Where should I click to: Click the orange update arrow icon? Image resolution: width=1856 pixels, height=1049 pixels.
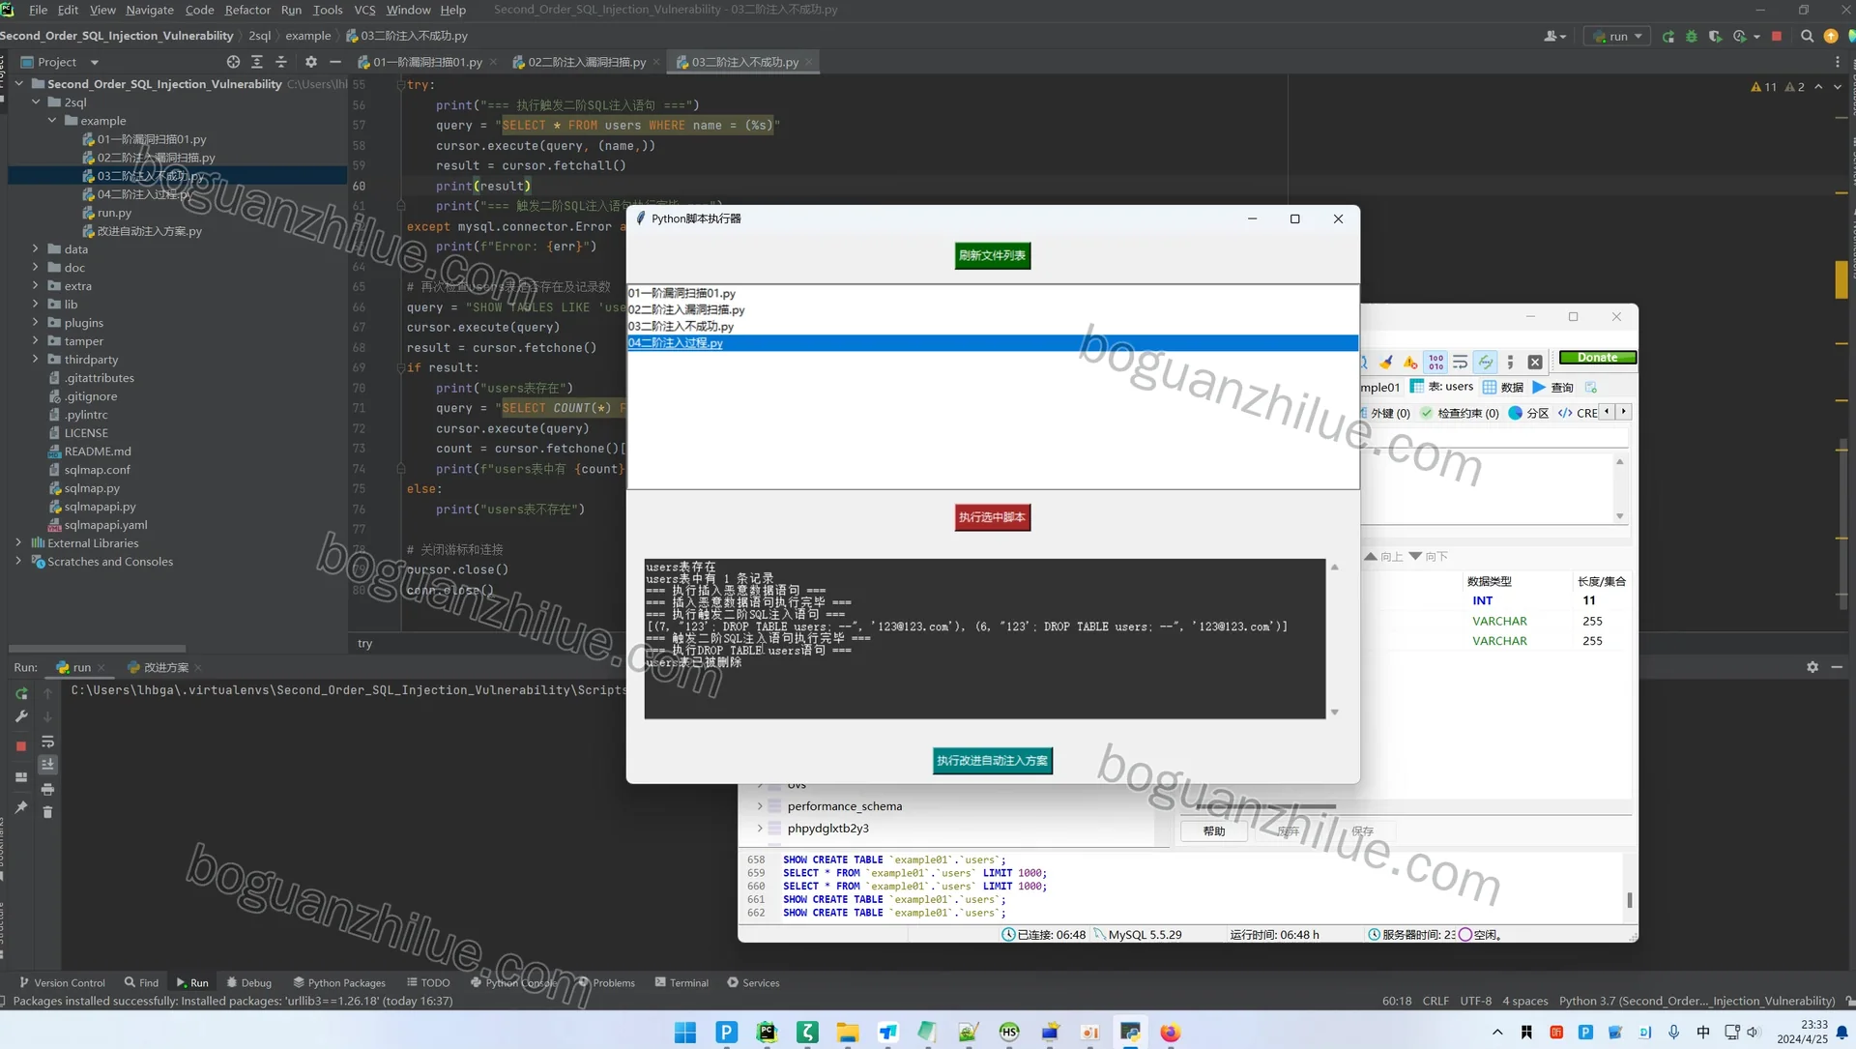point(1830,36)
